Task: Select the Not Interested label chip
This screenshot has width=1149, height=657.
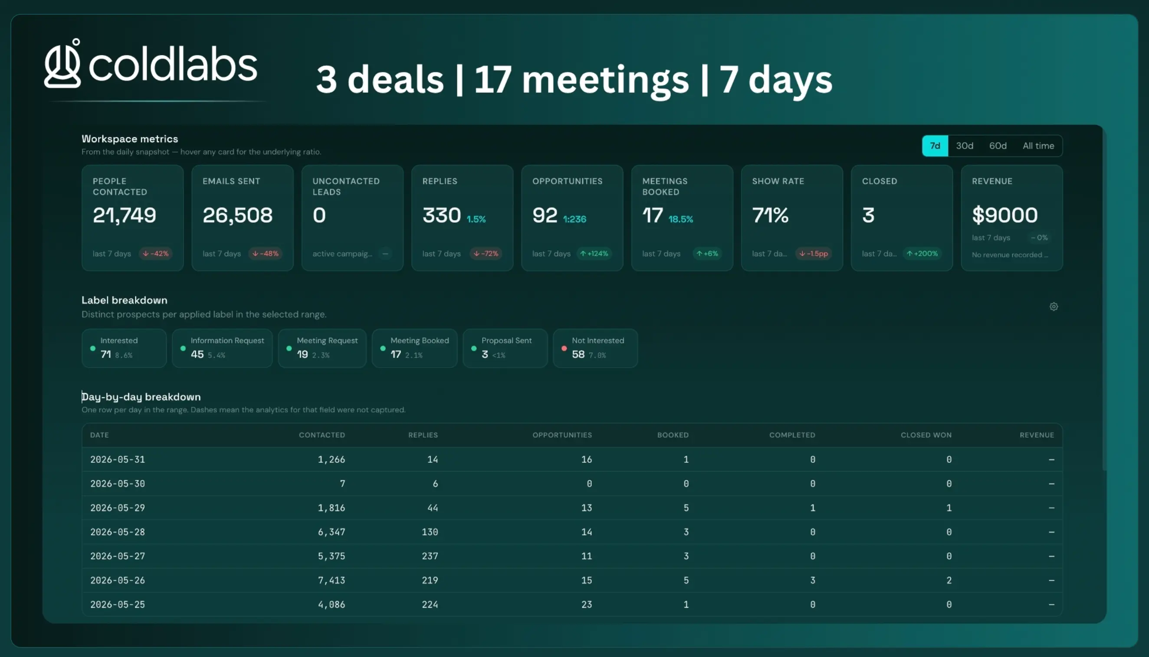Action: pyautogui.click(x=595, y=348)
